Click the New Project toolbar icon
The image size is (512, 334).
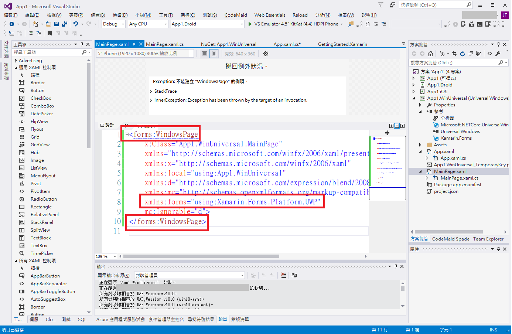(x=35, y=24)
